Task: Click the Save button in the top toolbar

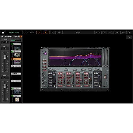Action: coord(123,32)
